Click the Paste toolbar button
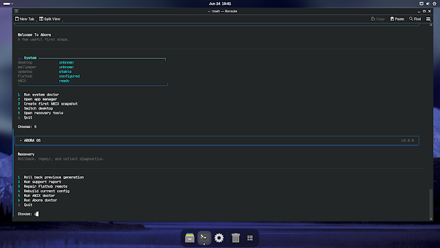Screen dimensions: 440x248 397,19
